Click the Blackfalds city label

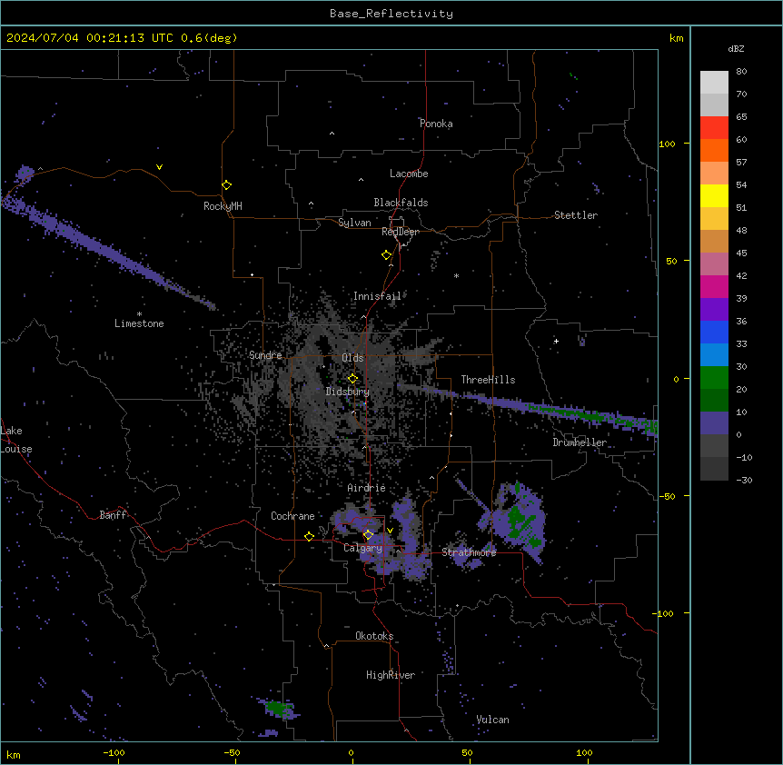(401, 203)
